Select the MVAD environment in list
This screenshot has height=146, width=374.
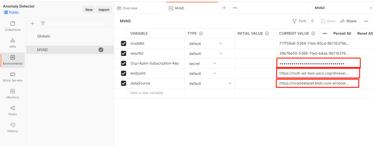(x=70, y=50)
